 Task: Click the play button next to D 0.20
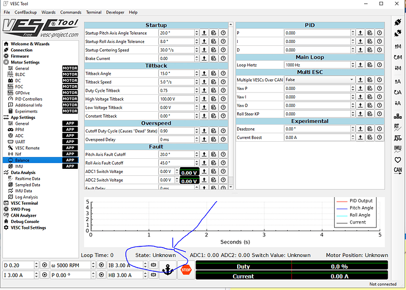click(44, 265)
